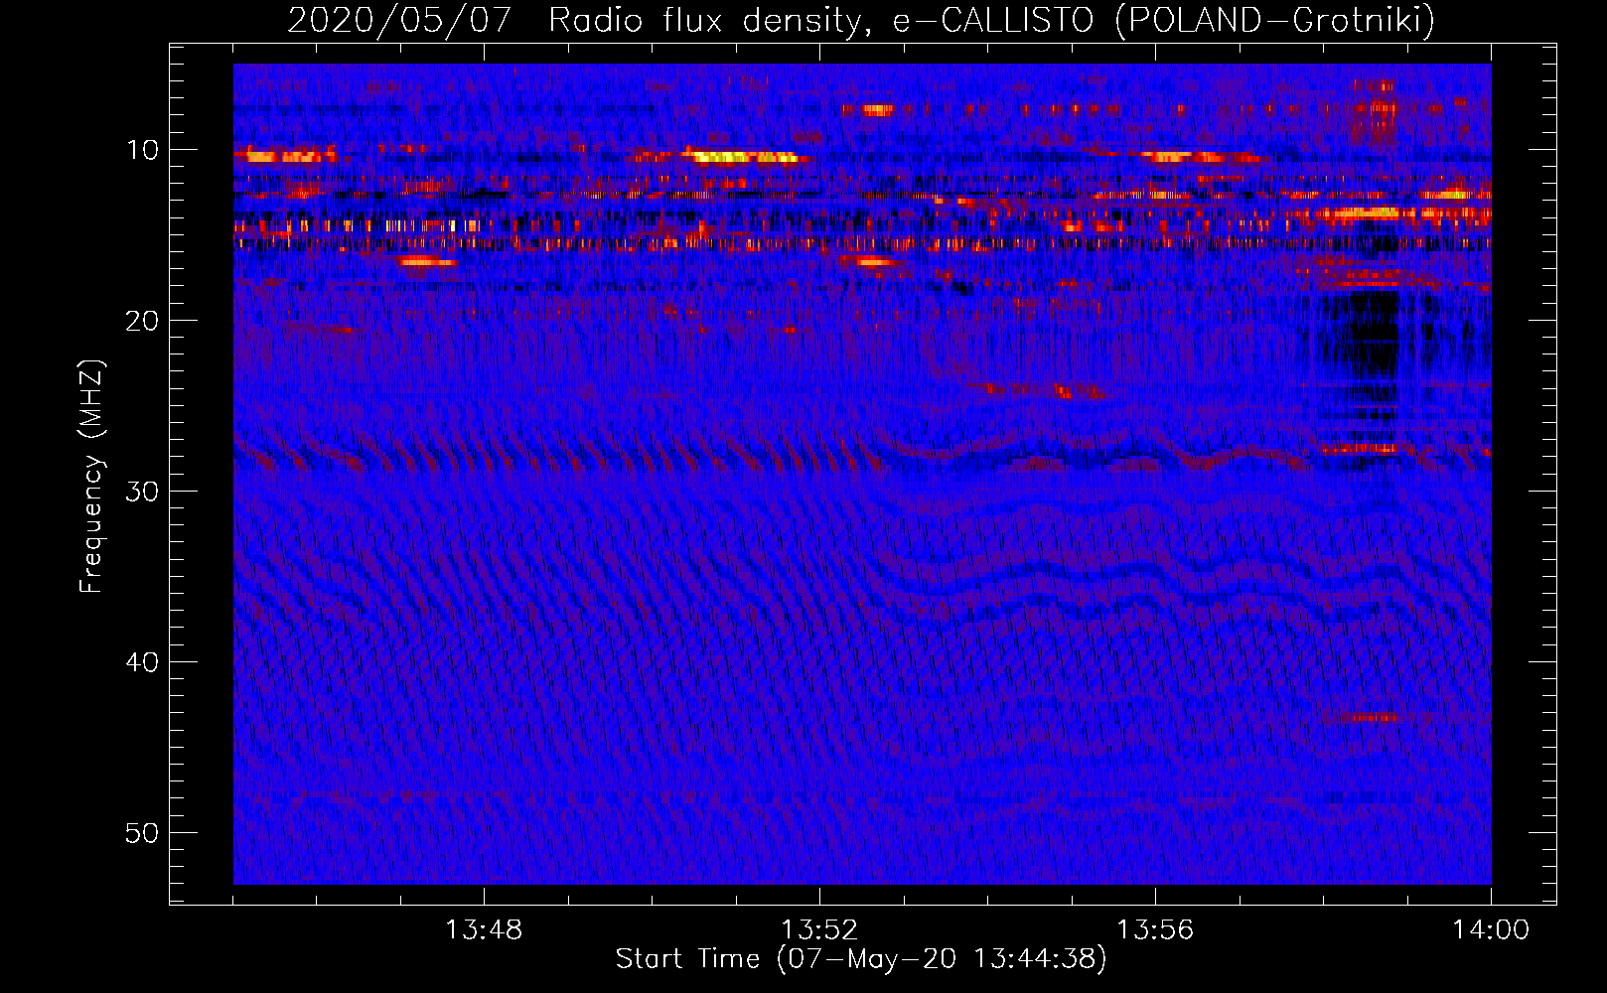
Task: Click the 30 MHz frequency tick label
Action: [142, 492]
